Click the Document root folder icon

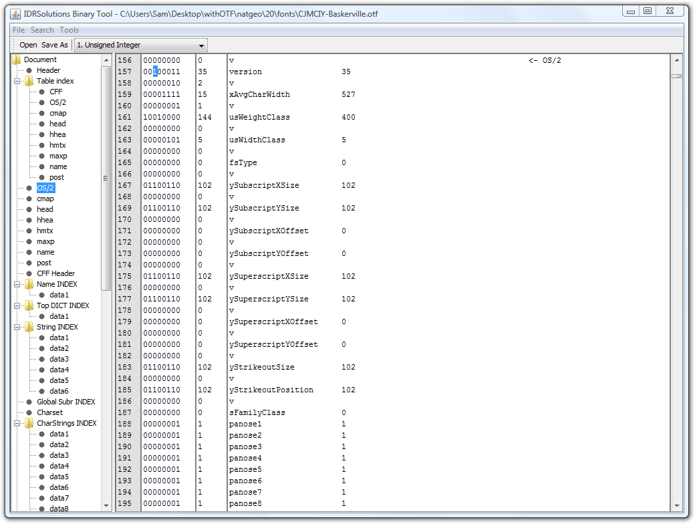pyautogui.click(x=16, y=59)
